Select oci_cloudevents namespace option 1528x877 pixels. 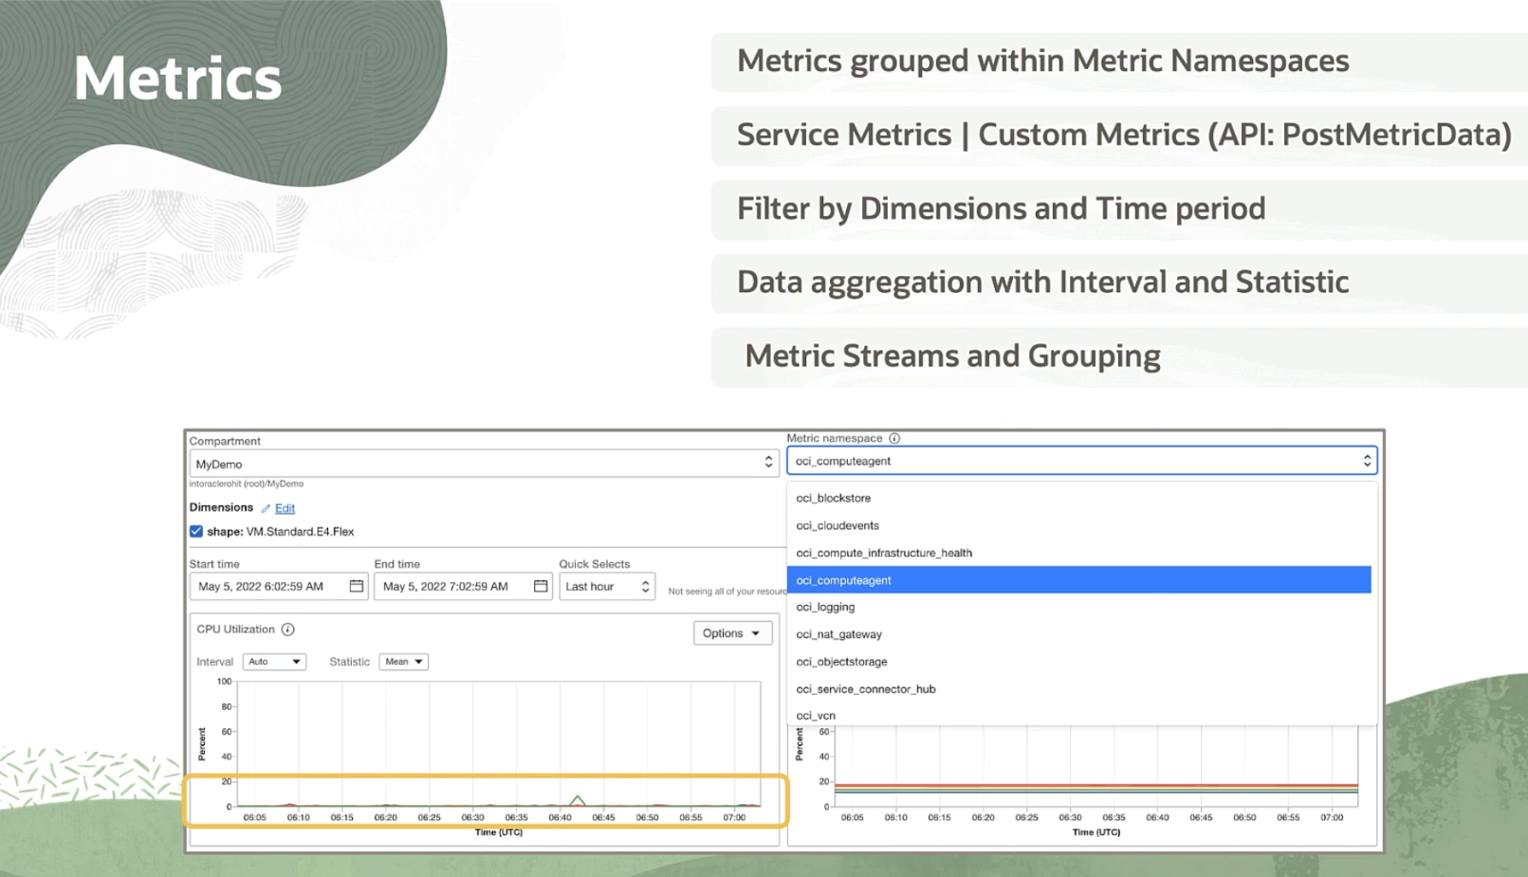coord(838,525)
